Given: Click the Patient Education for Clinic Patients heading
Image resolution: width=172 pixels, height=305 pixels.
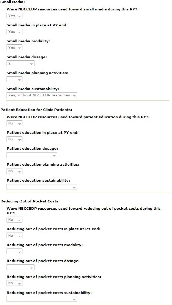Looking at the screenshot, I should tap(36, 110).
